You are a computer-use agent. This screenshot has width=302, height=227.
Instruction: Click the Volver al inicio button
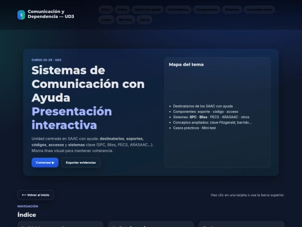36,195
